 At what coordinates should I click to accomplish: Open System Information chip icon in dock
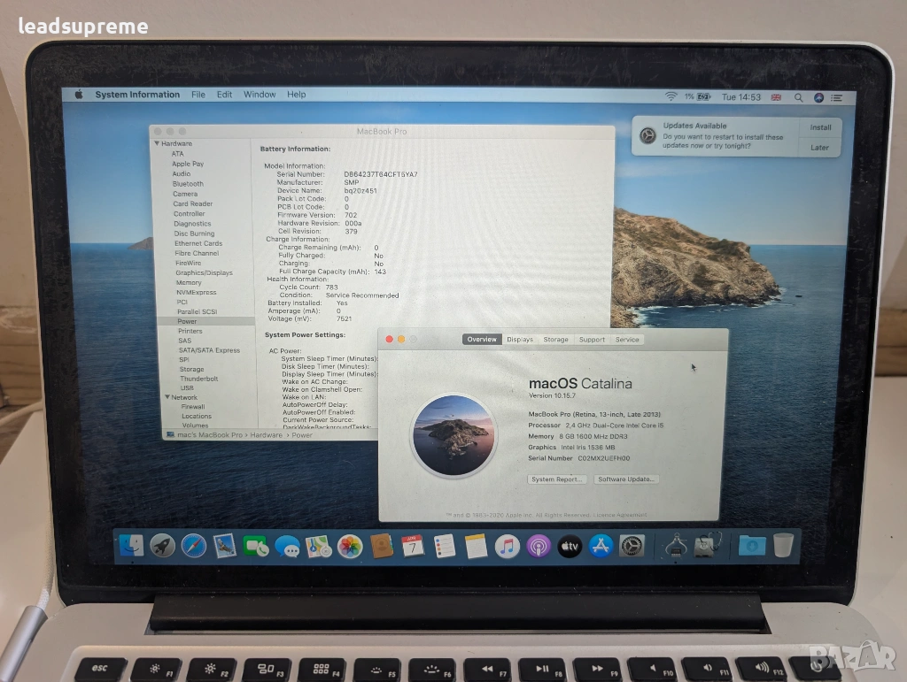(x=676, y=545)
